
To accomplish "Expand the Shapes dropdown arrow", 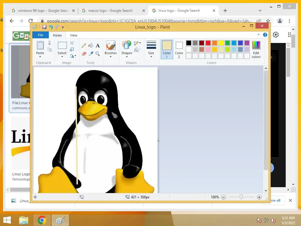I will click(127, 57).
